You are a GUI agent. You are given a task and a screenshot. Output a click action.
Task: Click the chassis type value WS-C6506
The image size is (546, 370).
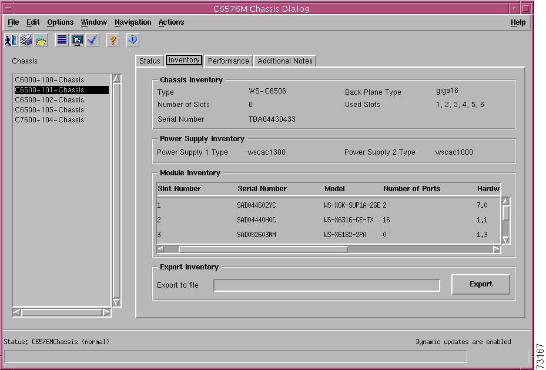(267, 91)
